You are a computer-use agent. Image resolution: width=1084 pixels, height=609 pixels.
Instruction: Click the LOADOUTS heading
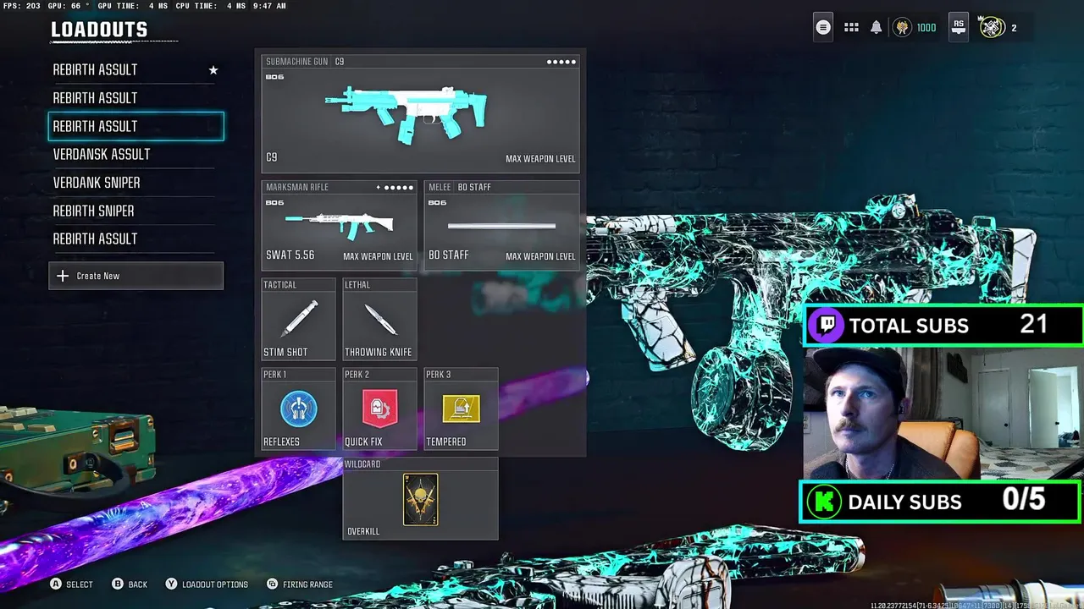[x=99, y=30]
